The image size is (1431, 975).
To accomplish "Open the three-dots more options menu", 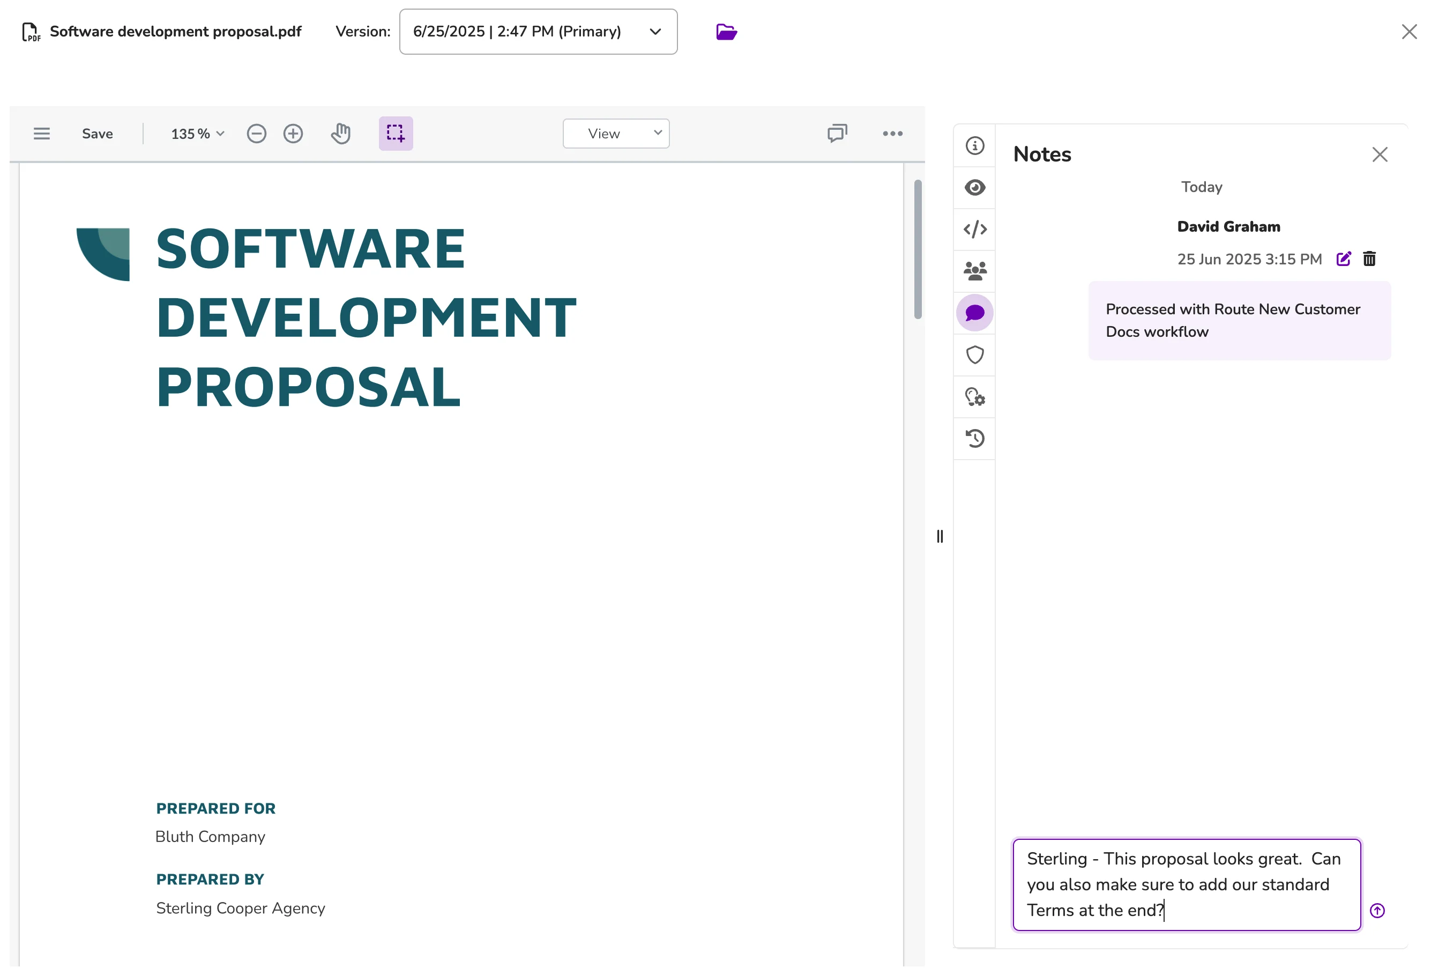I will (x=892, y=134).
